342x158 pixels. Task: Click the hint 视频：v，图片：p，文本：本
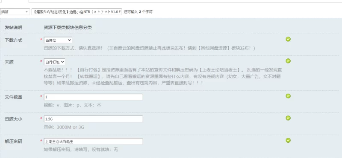tap(72, 105)
